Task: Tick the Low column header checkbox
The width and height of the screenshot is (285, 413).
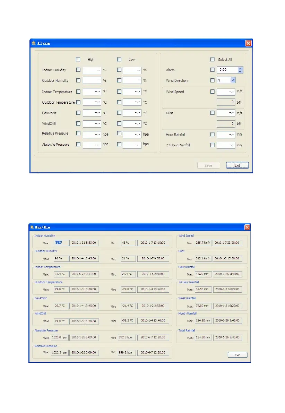Action: pyautogui.click(x=119, y=60)
